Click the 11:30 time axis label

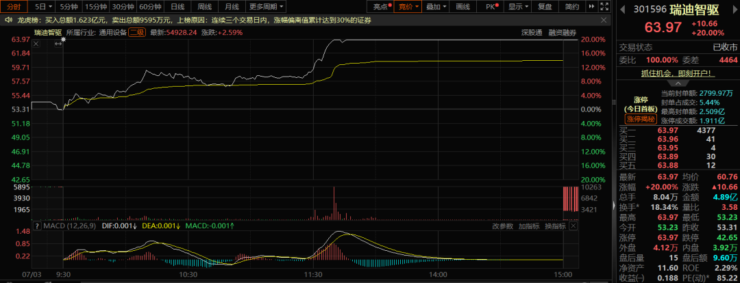[x=313, y=273]
